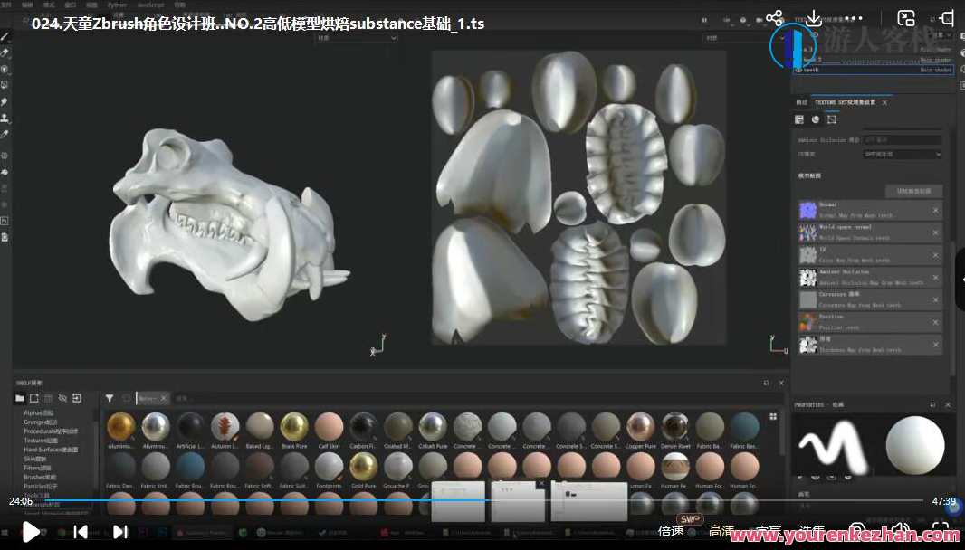Screen dimensions: 965x550
Task: Open the antialiasing dropdown in Texture Set Settings
Action: [901, 154]
